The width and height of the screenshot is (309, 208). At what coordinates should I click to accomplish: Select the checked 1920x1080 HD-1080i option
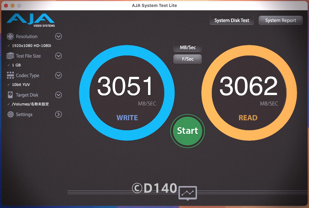tap(31, 46)
